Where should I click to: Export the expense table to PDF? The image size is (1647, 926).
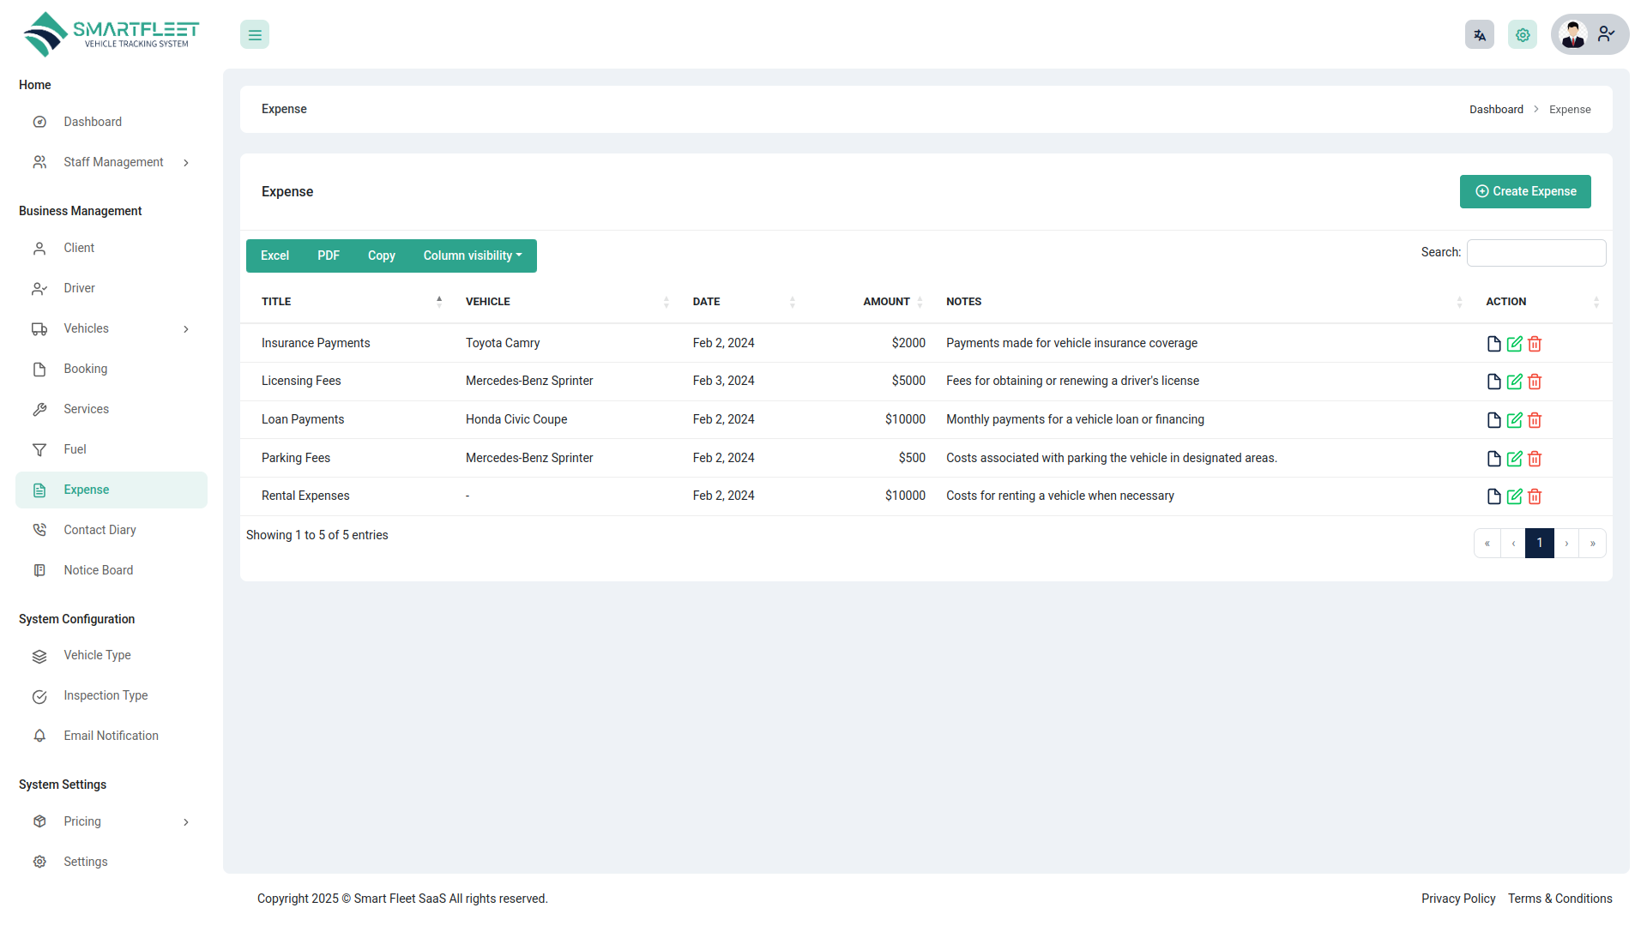coord(328,256)
